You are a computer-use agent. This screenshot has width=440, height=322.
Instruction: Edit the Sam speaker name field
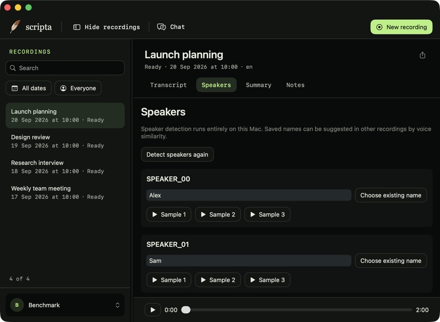point(248,261)
